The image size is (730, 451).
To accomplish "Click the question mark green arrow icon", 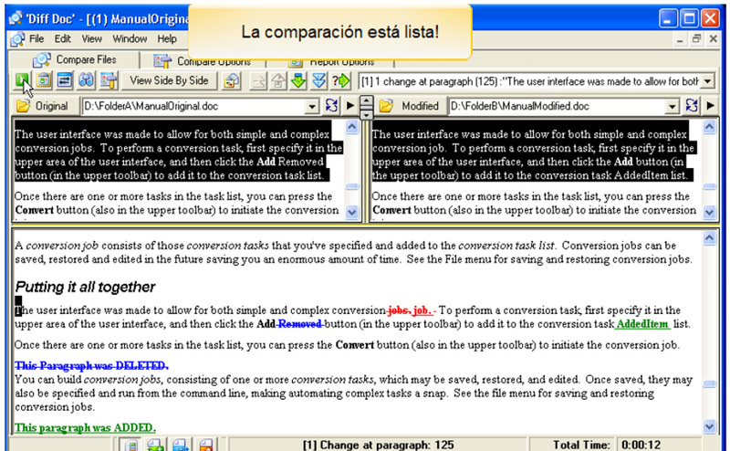I will tap(340, 81).
